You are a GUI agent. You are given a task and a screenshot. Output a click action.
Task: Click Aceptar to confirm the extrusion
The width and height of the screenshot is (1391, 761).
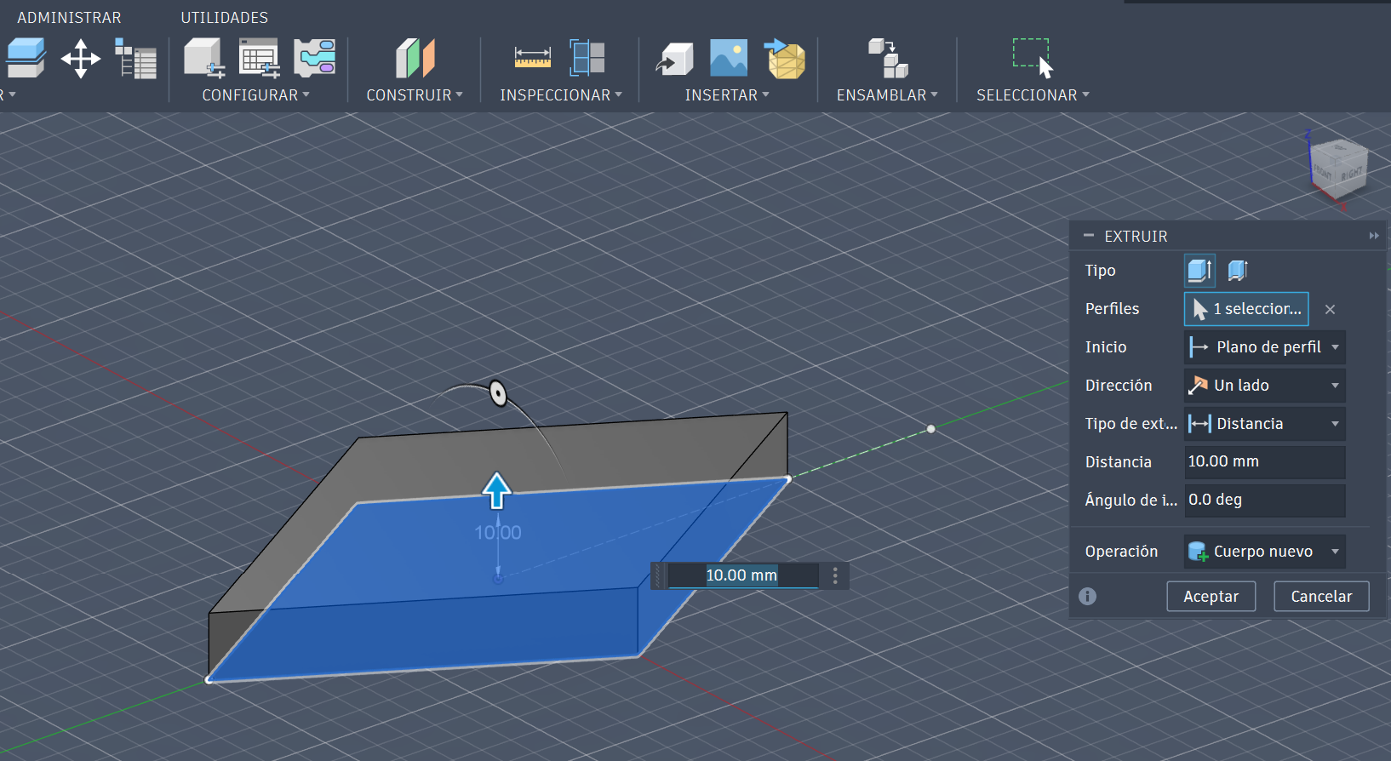coord(1211,596)
